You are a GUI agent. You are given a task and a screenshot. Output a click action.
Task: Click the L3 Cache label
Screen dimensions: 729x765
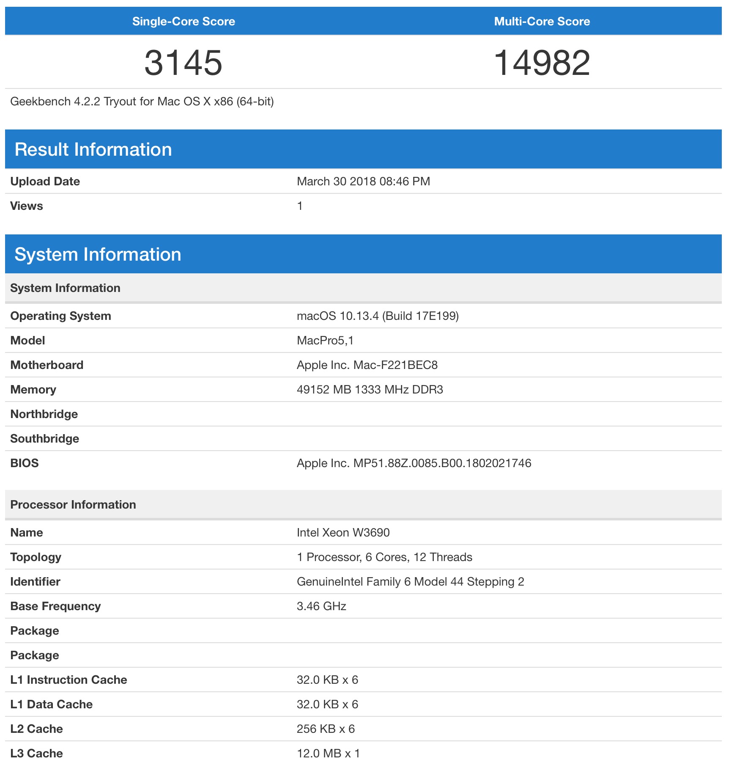(x=36, y=754)
